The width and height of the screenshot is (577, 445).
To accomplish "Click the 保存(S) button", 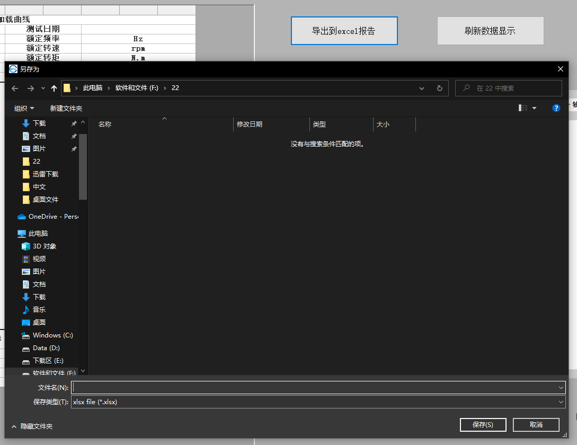I will 483,424.
